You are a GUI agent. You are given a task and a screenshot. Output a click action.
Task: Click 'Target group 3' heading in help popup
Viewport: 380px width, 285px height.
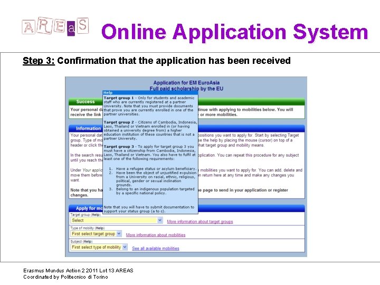pyautogui.click(x=119, y=147)
